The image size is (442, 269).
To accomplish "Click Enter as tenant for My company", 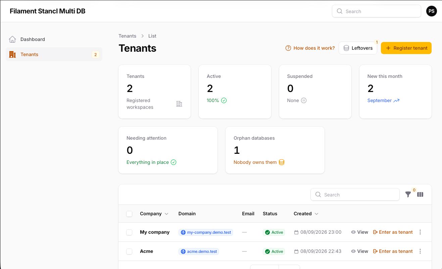I will 393,232.
